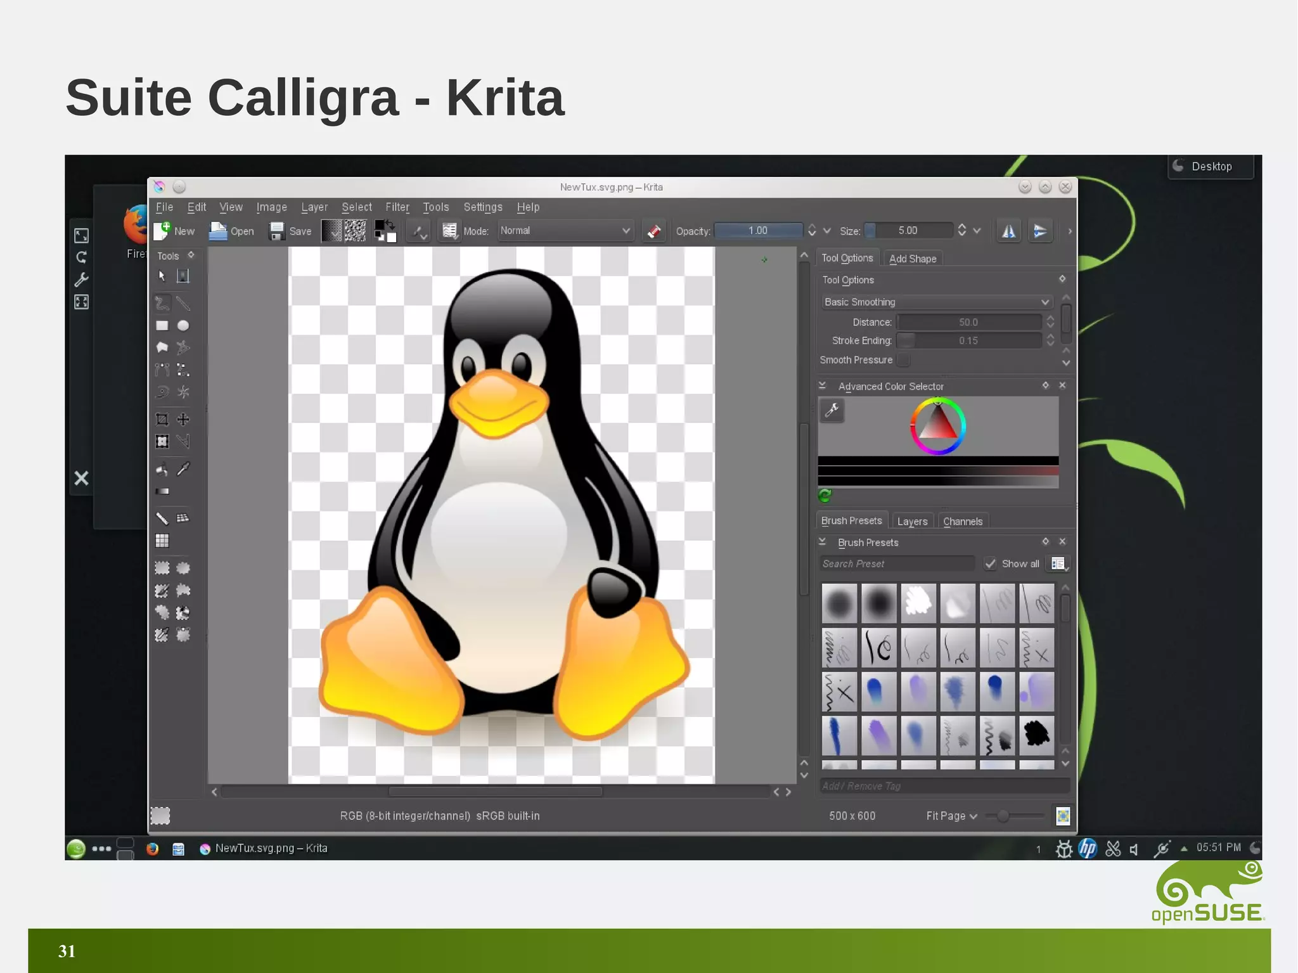
Task: Expand the Opacity slider options arrow
Action: point(826,231)
